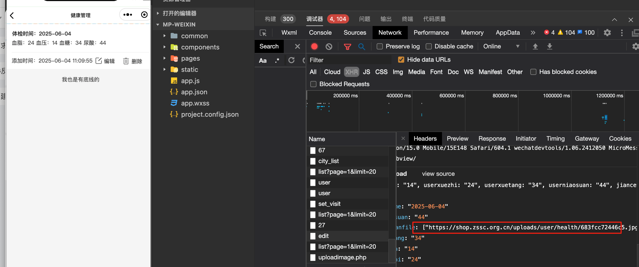Expand the common folder
Image resolution: width=639 pixels, height=267 pixels.
point(165,36)
